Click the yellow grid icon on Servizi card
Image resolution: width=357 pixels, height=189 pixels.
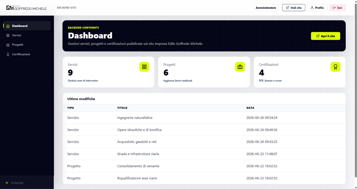(144, 67)
